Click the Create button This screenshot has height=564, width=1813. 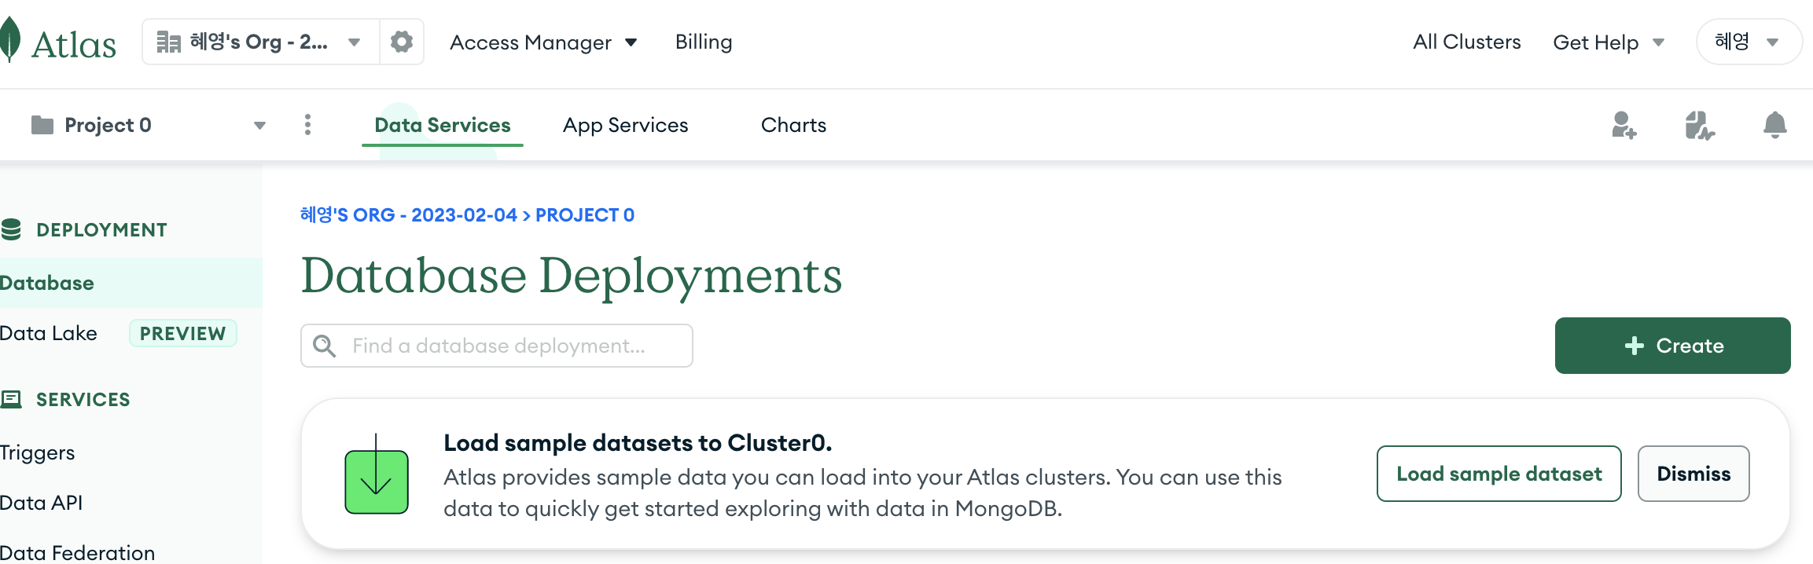[x=1672, y=346]
